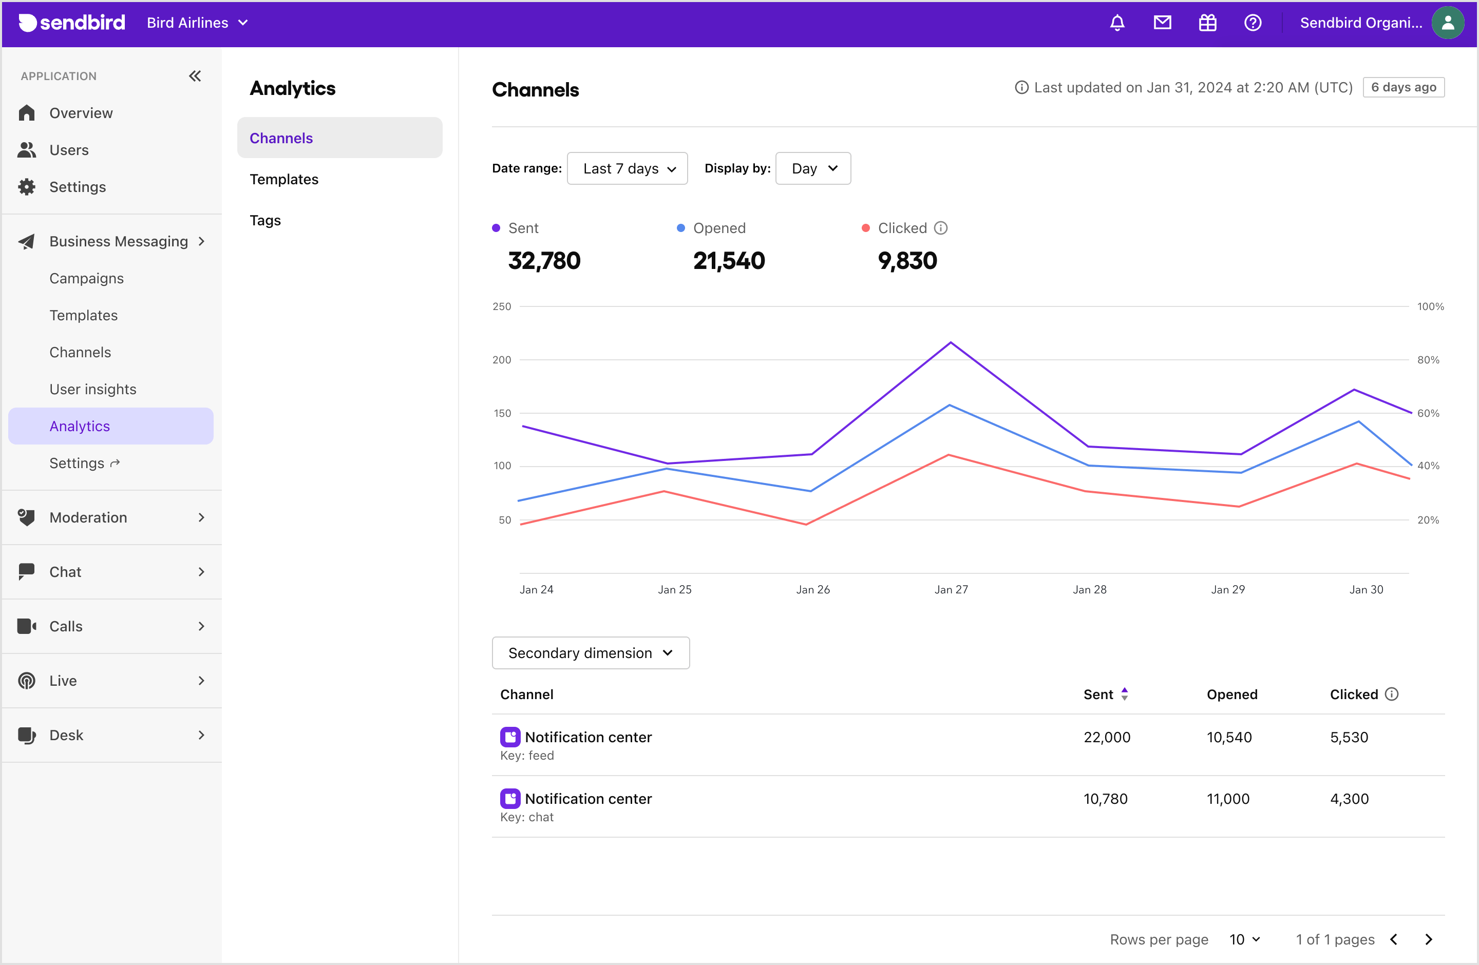Open the help question mark icon
The height and width of the screenshot is (965, 1479).
[x=1253, y=23]
